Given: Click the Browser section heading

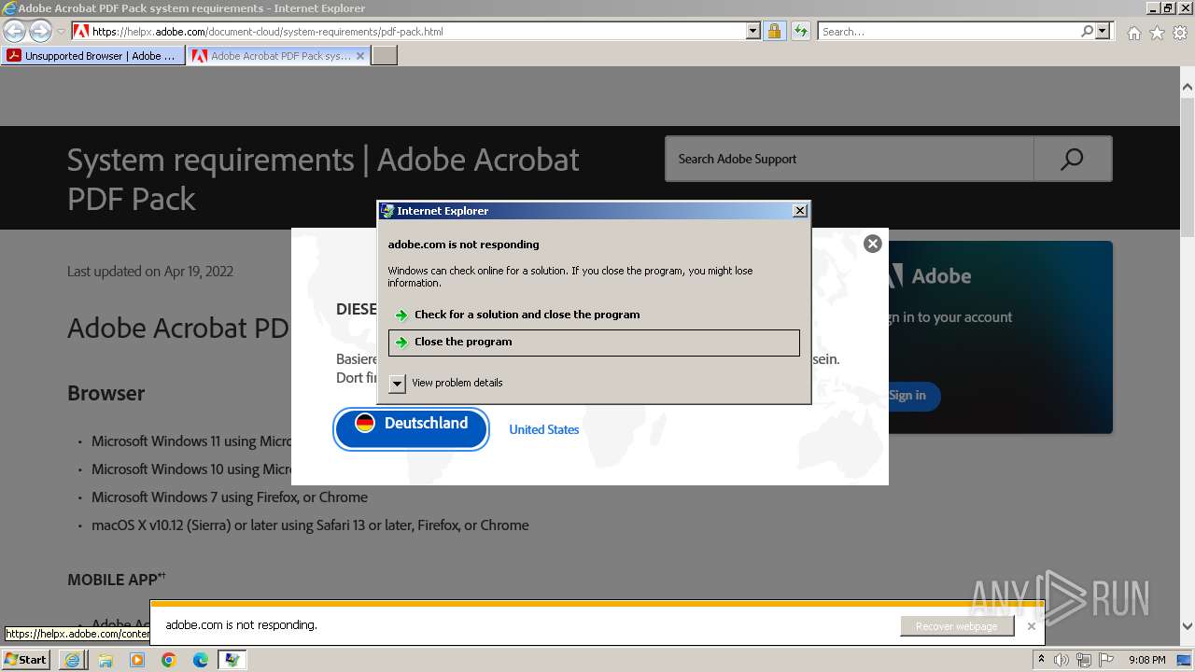Looking at the screenshot, I should click(105, 393).
